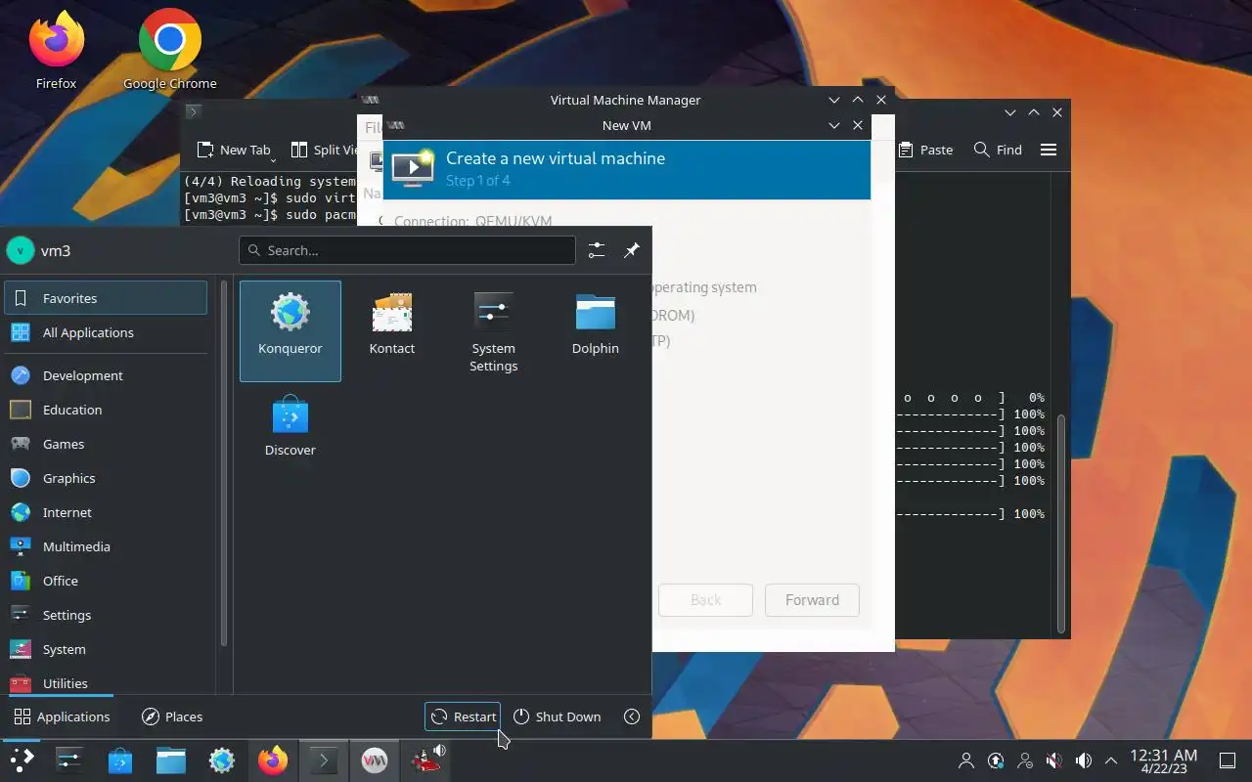Open the Multimedia category
This screenshot has width=1252, height=782.
[106, 546]
